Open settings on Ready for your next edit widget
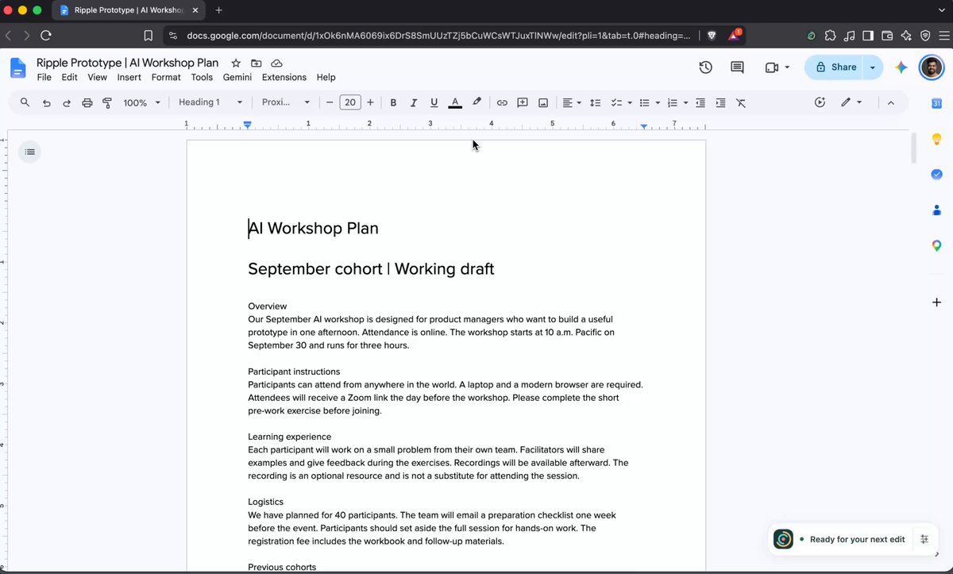The height and width of the screenshot is (574, 953). click(924, 539)
